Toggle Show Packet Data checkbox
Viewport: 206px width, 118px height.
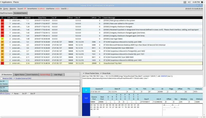pyautogui.click(x=84, y=73)
